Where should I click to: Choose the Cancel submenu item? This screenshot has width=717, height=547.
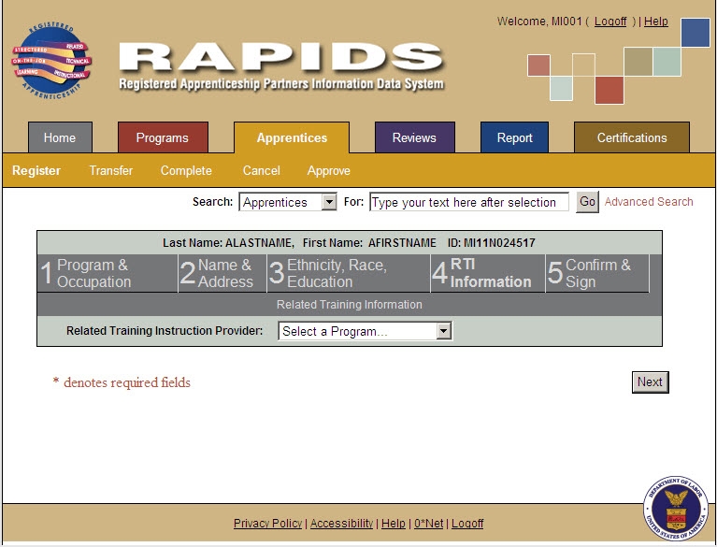click(x=261, y=170)
